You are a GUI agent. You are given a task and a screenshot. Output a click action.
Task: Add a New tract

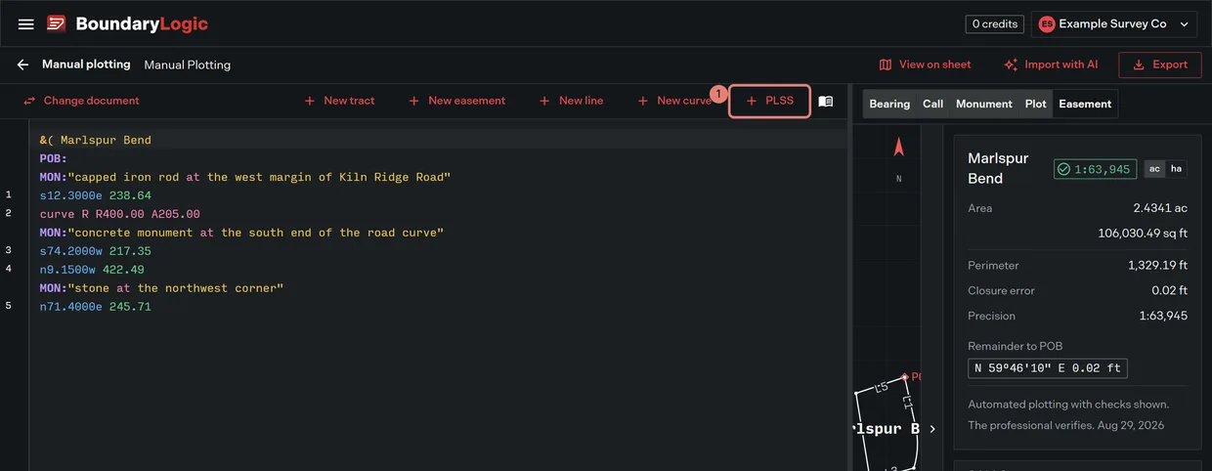click(339, 101)
